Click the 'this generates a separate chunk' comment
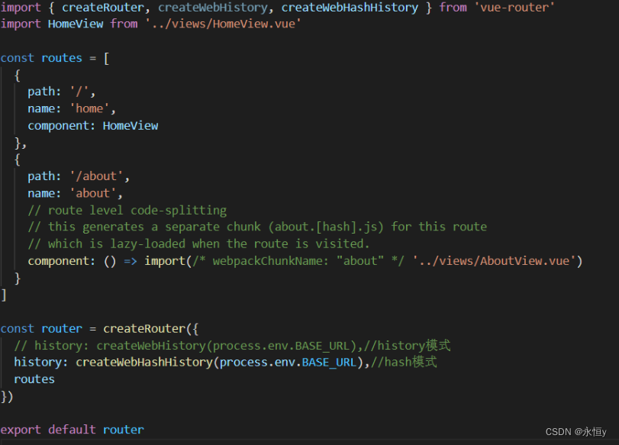Screen dimensions: 619x445 click(257, 227)
